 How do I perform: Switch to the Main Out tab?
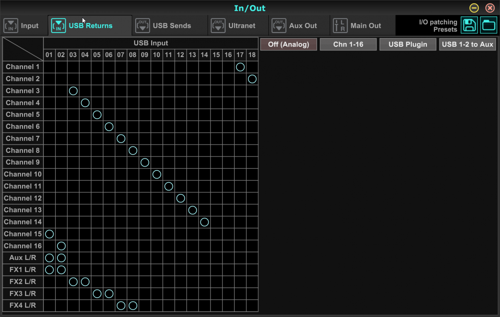[363, 26]
